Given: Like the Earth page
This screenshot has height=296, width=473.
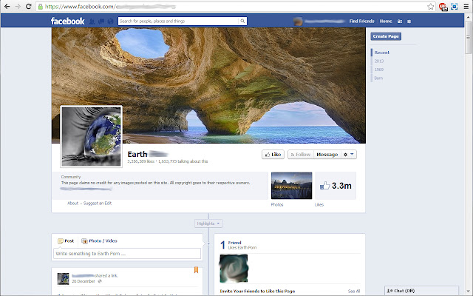Looking at the screenshot, I should click(x=273, y=154).
